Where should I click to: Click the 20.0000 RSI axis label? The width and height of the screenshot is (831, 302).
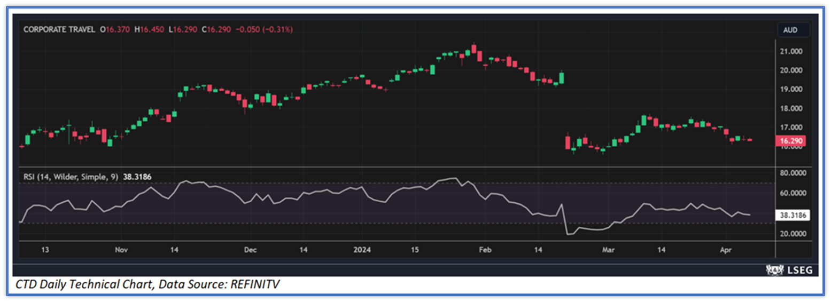click(794, 234)
